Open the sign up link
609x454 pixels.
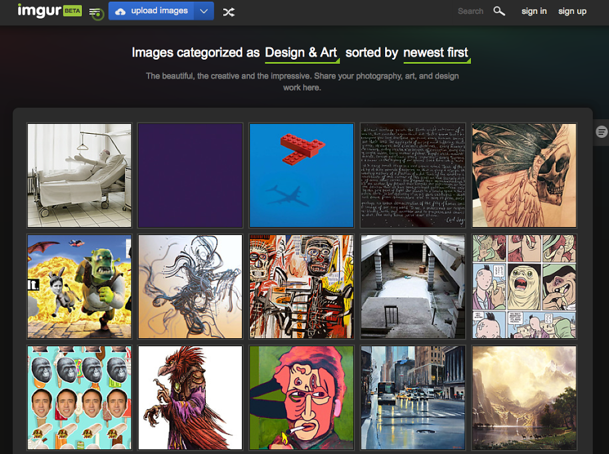(572, 11)
